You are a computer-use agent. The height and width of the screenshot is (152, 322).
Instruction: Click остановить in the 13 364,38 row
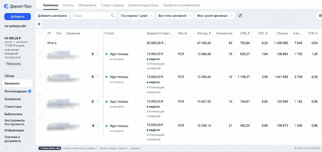point(117,59)
